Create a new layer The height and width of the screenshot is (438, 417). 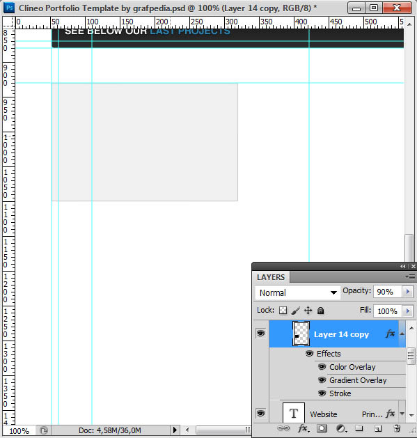378,428
